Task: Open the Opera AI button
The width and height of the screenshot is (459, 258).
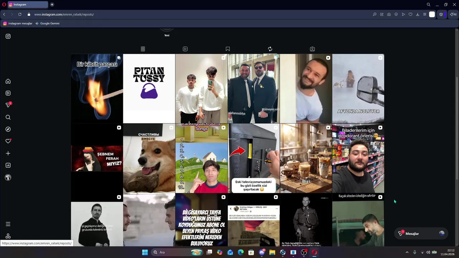Action: [453, 14]
